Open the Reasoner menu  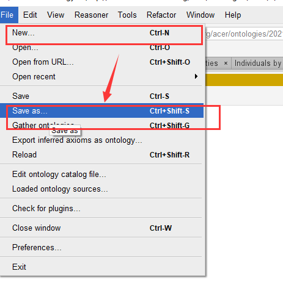(x=91, y=15)
